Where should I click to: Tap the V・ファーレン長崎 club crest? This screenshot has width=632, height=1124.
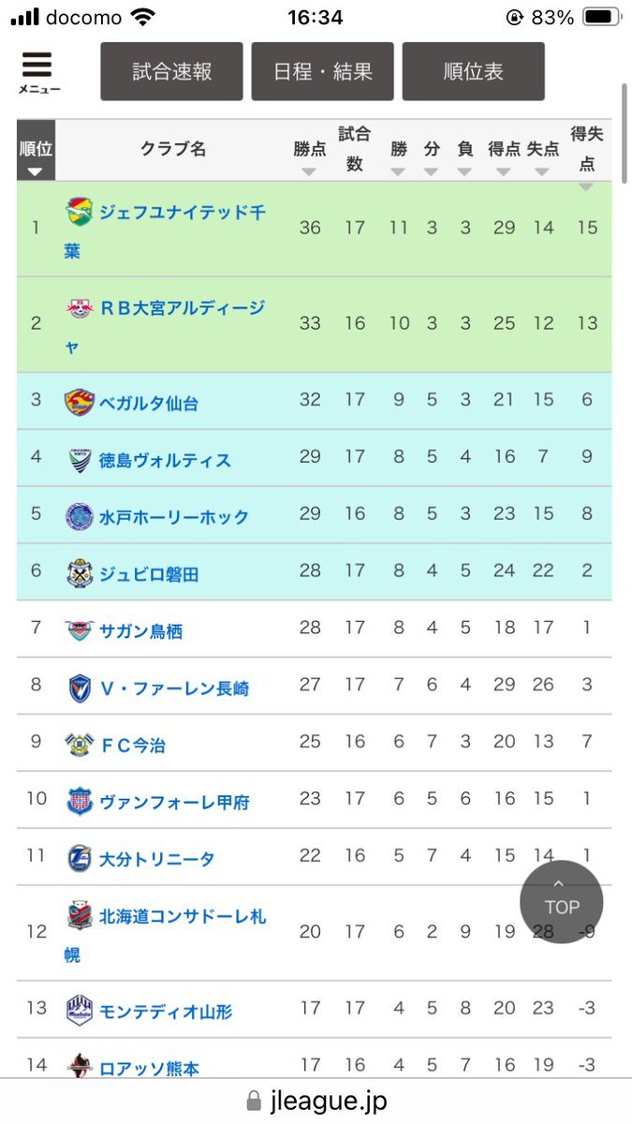[x=80, y=688]
